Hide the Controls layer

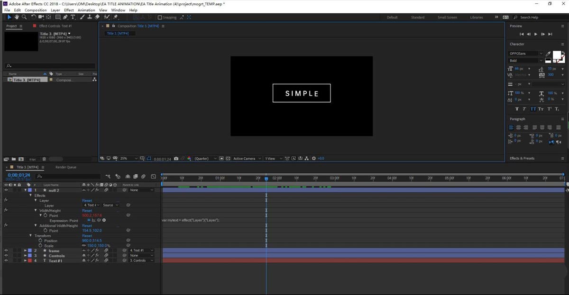pyautogui.click(x=6, y=256)
